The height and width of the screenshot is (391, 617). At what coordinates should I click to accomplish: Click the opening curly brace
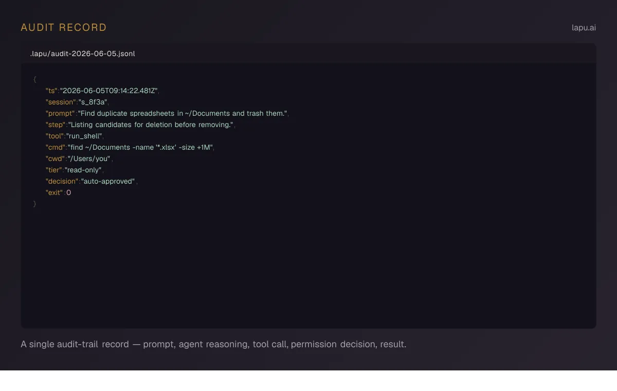[34, 79]
